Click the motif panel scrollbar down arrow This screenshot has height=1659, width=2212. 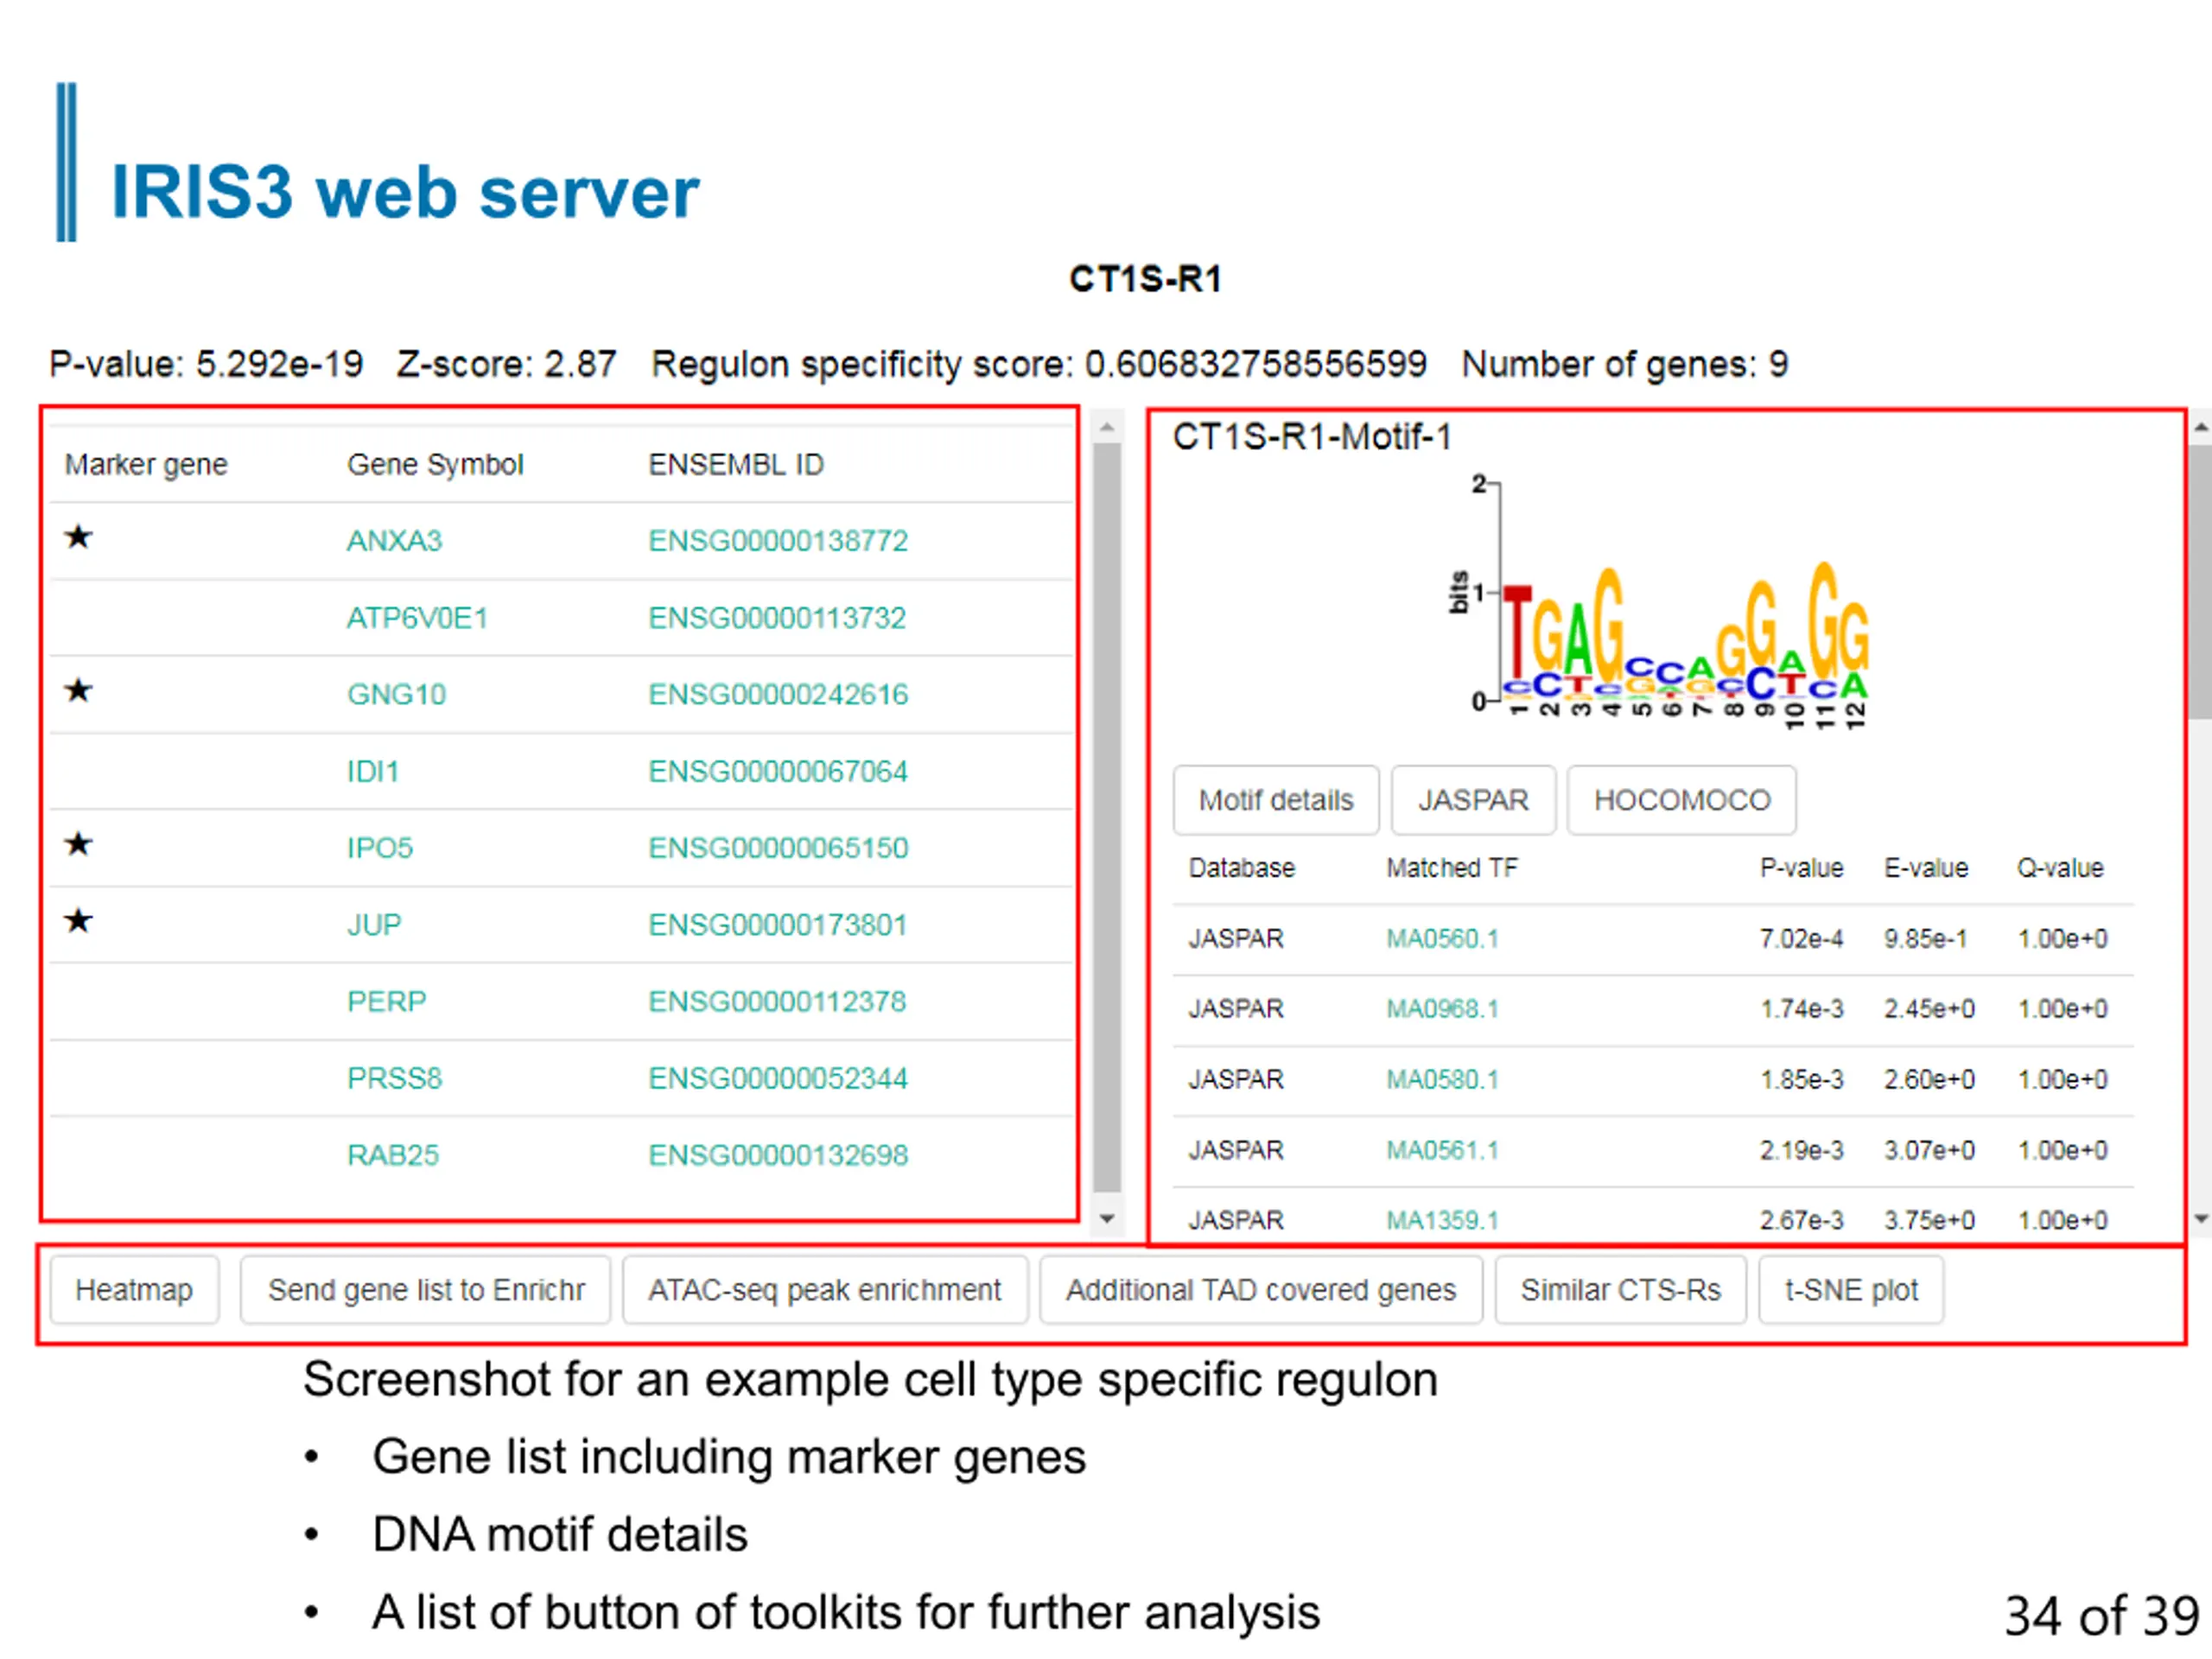[x=2200, y=1218]
